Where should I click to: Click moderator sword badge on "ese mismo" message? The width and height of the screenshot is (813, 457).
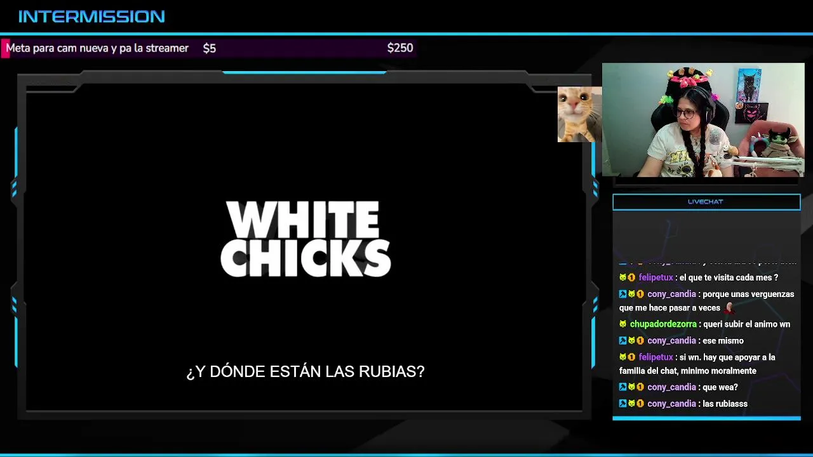[x=622, y=340]
